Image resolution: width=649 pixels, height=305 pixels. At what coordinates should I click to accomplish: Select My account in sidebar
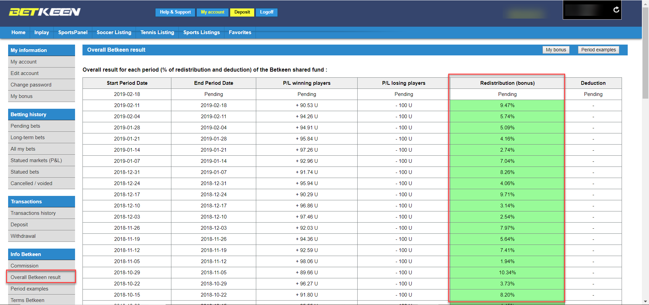click(42, 62)
